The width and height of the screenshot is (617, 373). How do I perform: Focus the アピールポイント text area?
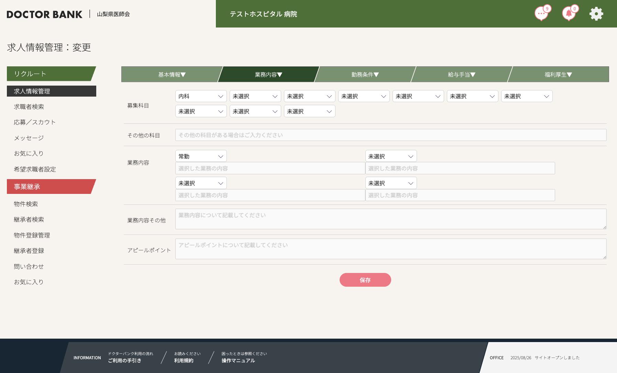click(x=390, y=249)
